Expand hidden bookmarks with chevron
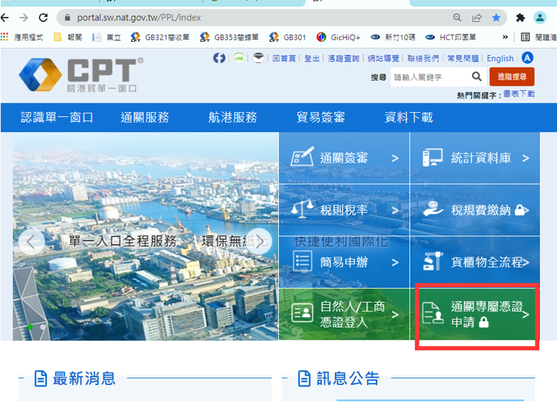557x402 pixels. 505,37
